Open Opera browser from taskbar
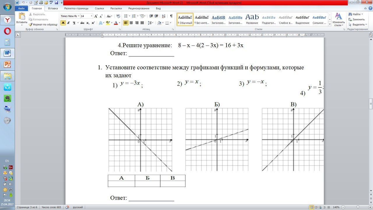Viewport: 373px width, 210px height. pos(7,31)
